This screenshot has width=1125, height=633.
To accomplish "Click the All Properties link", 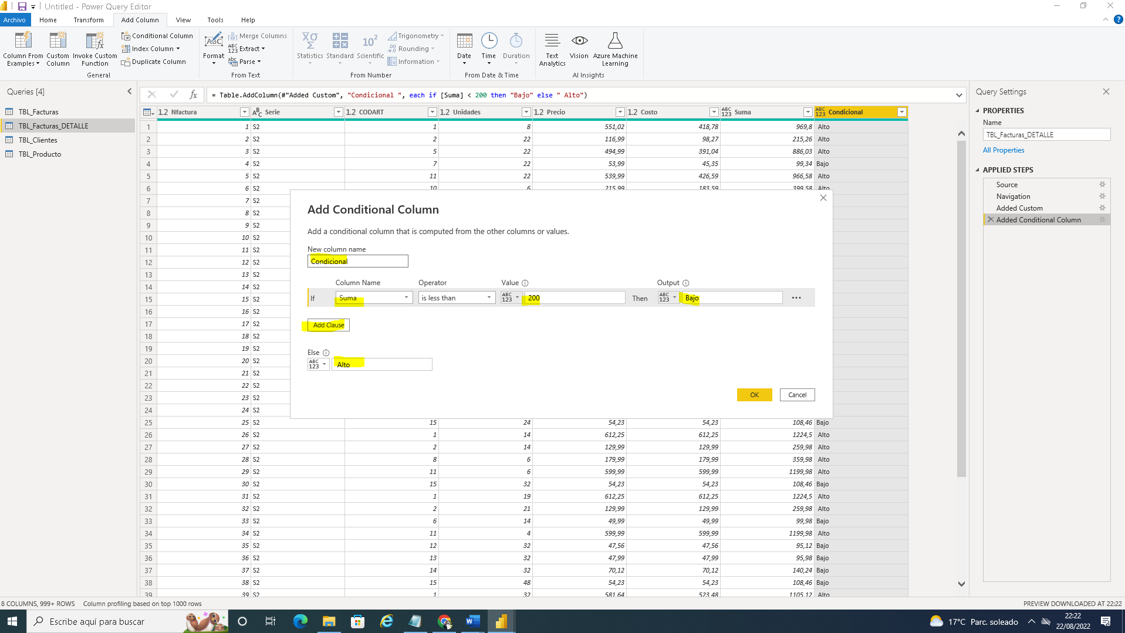I will (x=1003, y=150).
